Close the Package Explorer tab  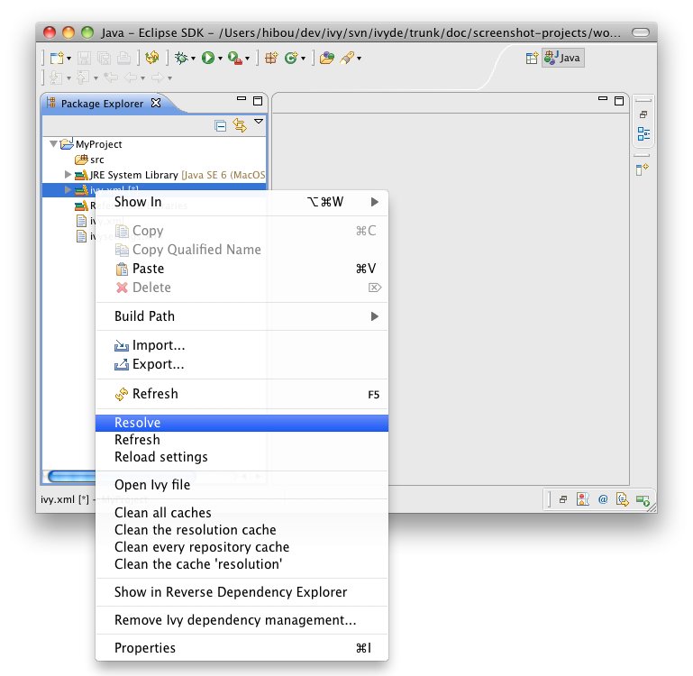(x=155, y=103)
